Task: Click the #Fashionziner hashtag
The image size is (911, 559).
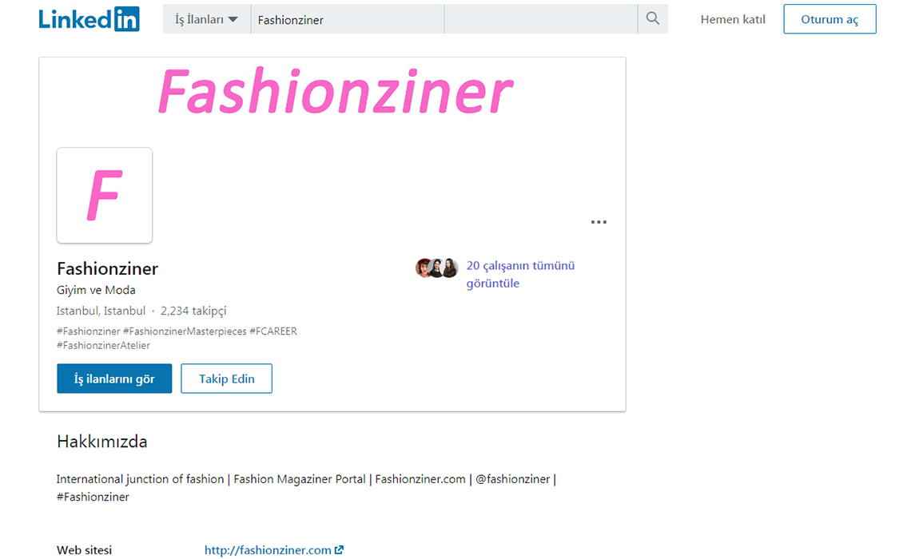Action: click(88, 331)
